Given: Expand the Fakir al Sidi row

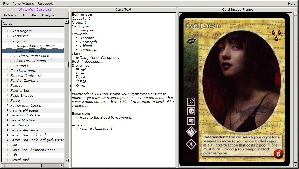Looking at the screenshot, I should [7, 90].
